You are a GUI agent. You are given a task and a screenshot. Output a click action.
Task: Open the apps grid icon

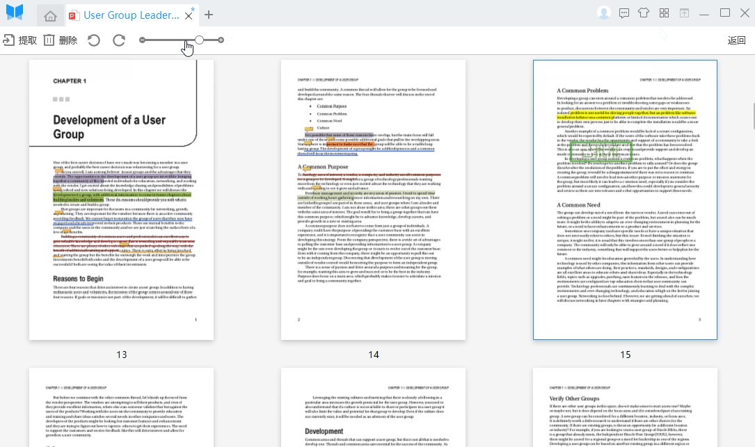tap(664, 13)
